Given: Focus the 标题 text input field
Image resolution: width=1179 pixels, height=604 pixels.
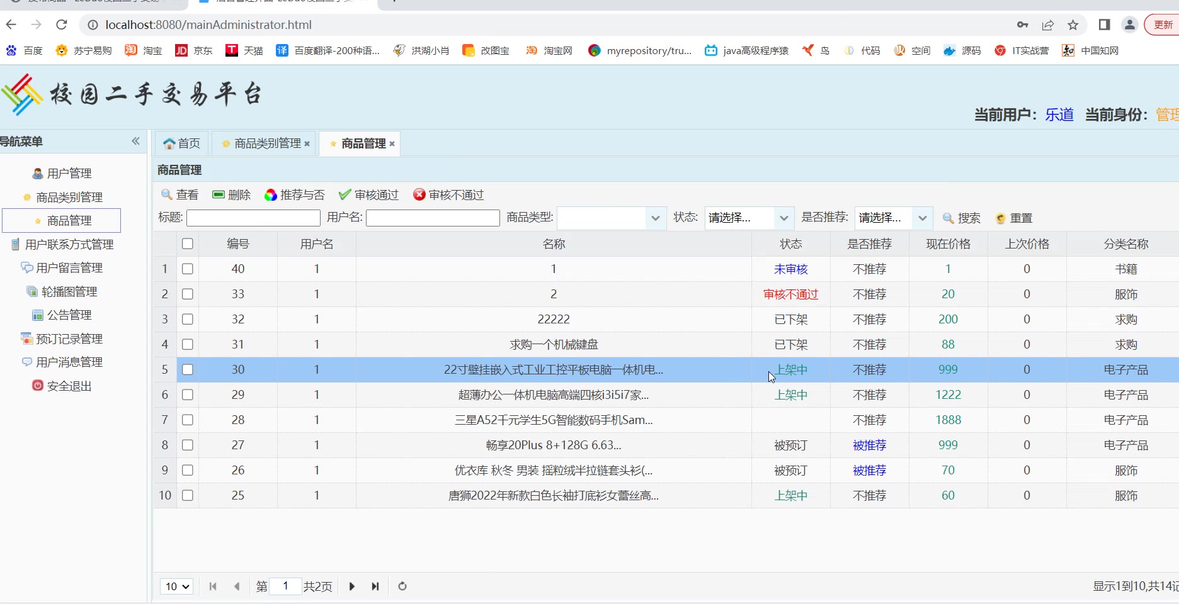Looking at the screenshot, I should pos(253,218).
